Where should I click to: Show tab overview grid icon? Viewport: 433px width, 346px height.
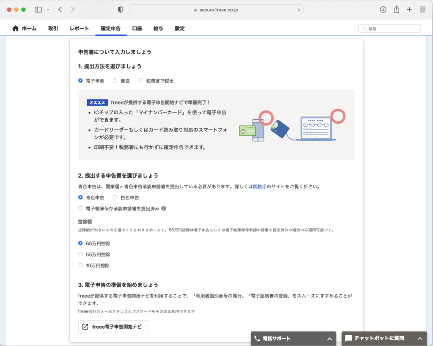click(x=422, y=10)
